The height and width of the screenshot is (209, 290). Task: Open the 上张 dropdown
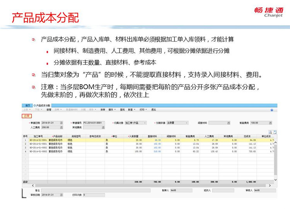point(27,110)
